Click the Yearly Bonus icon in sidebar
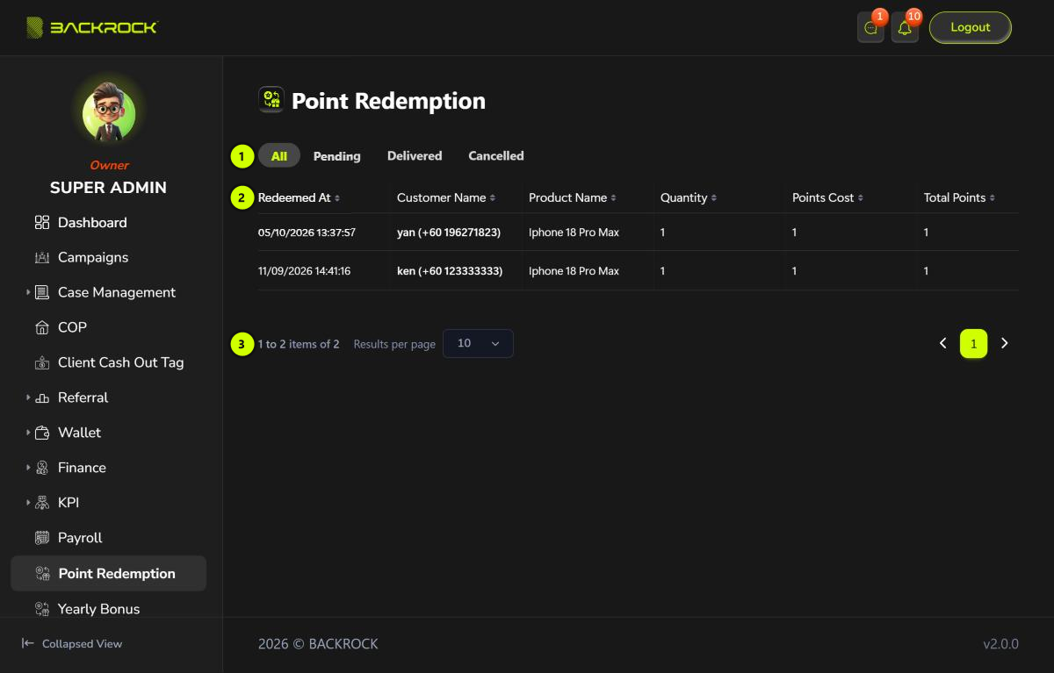Viewport: 1054px width, 673px height. (42, 609)
